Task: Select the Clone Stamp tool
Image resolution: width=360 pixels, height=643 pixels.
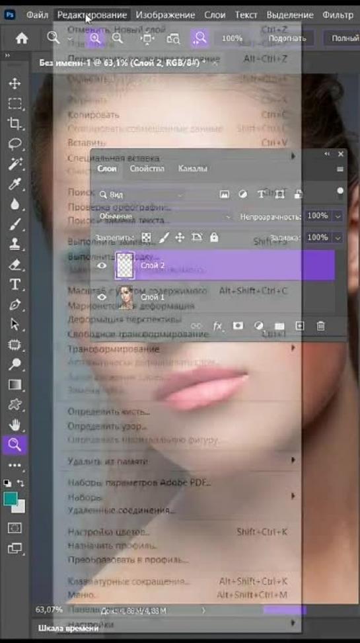Action: coord(15,244)
